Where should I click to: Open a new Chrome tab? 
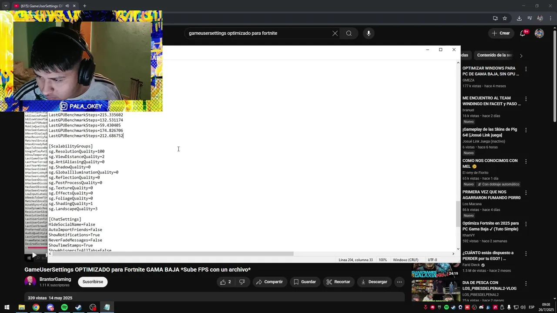click(84, 6)
